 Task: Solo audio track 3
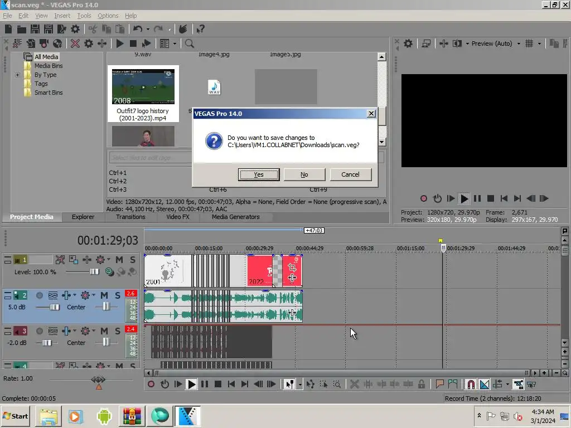click(118, 331)
